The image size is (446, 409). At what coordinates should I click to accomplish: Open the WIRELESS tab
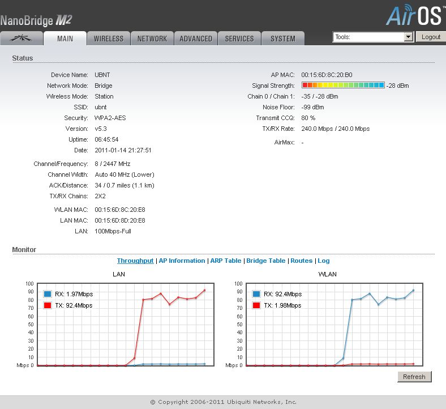pyautogui.click(x=108, y=39)
